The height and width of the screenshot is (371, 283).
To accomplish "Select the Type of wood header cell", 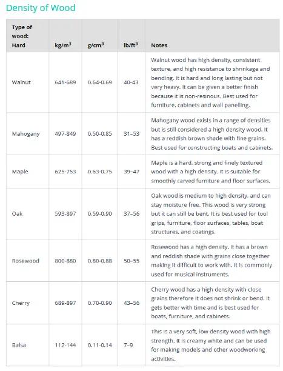I will tap(27, 36).
